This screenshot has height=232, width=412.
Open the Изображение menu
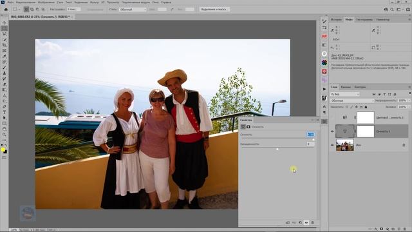click(46, 2)
